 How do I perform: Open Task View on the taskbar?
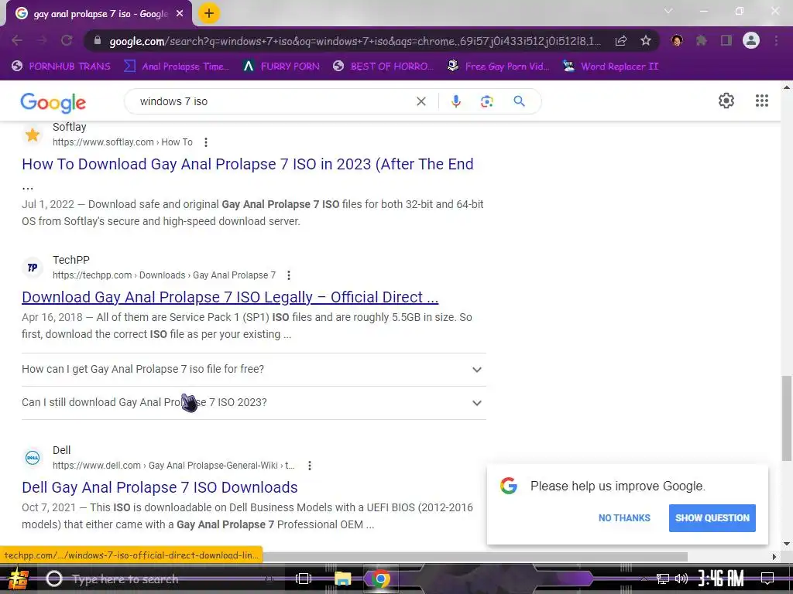click(304, 579)
